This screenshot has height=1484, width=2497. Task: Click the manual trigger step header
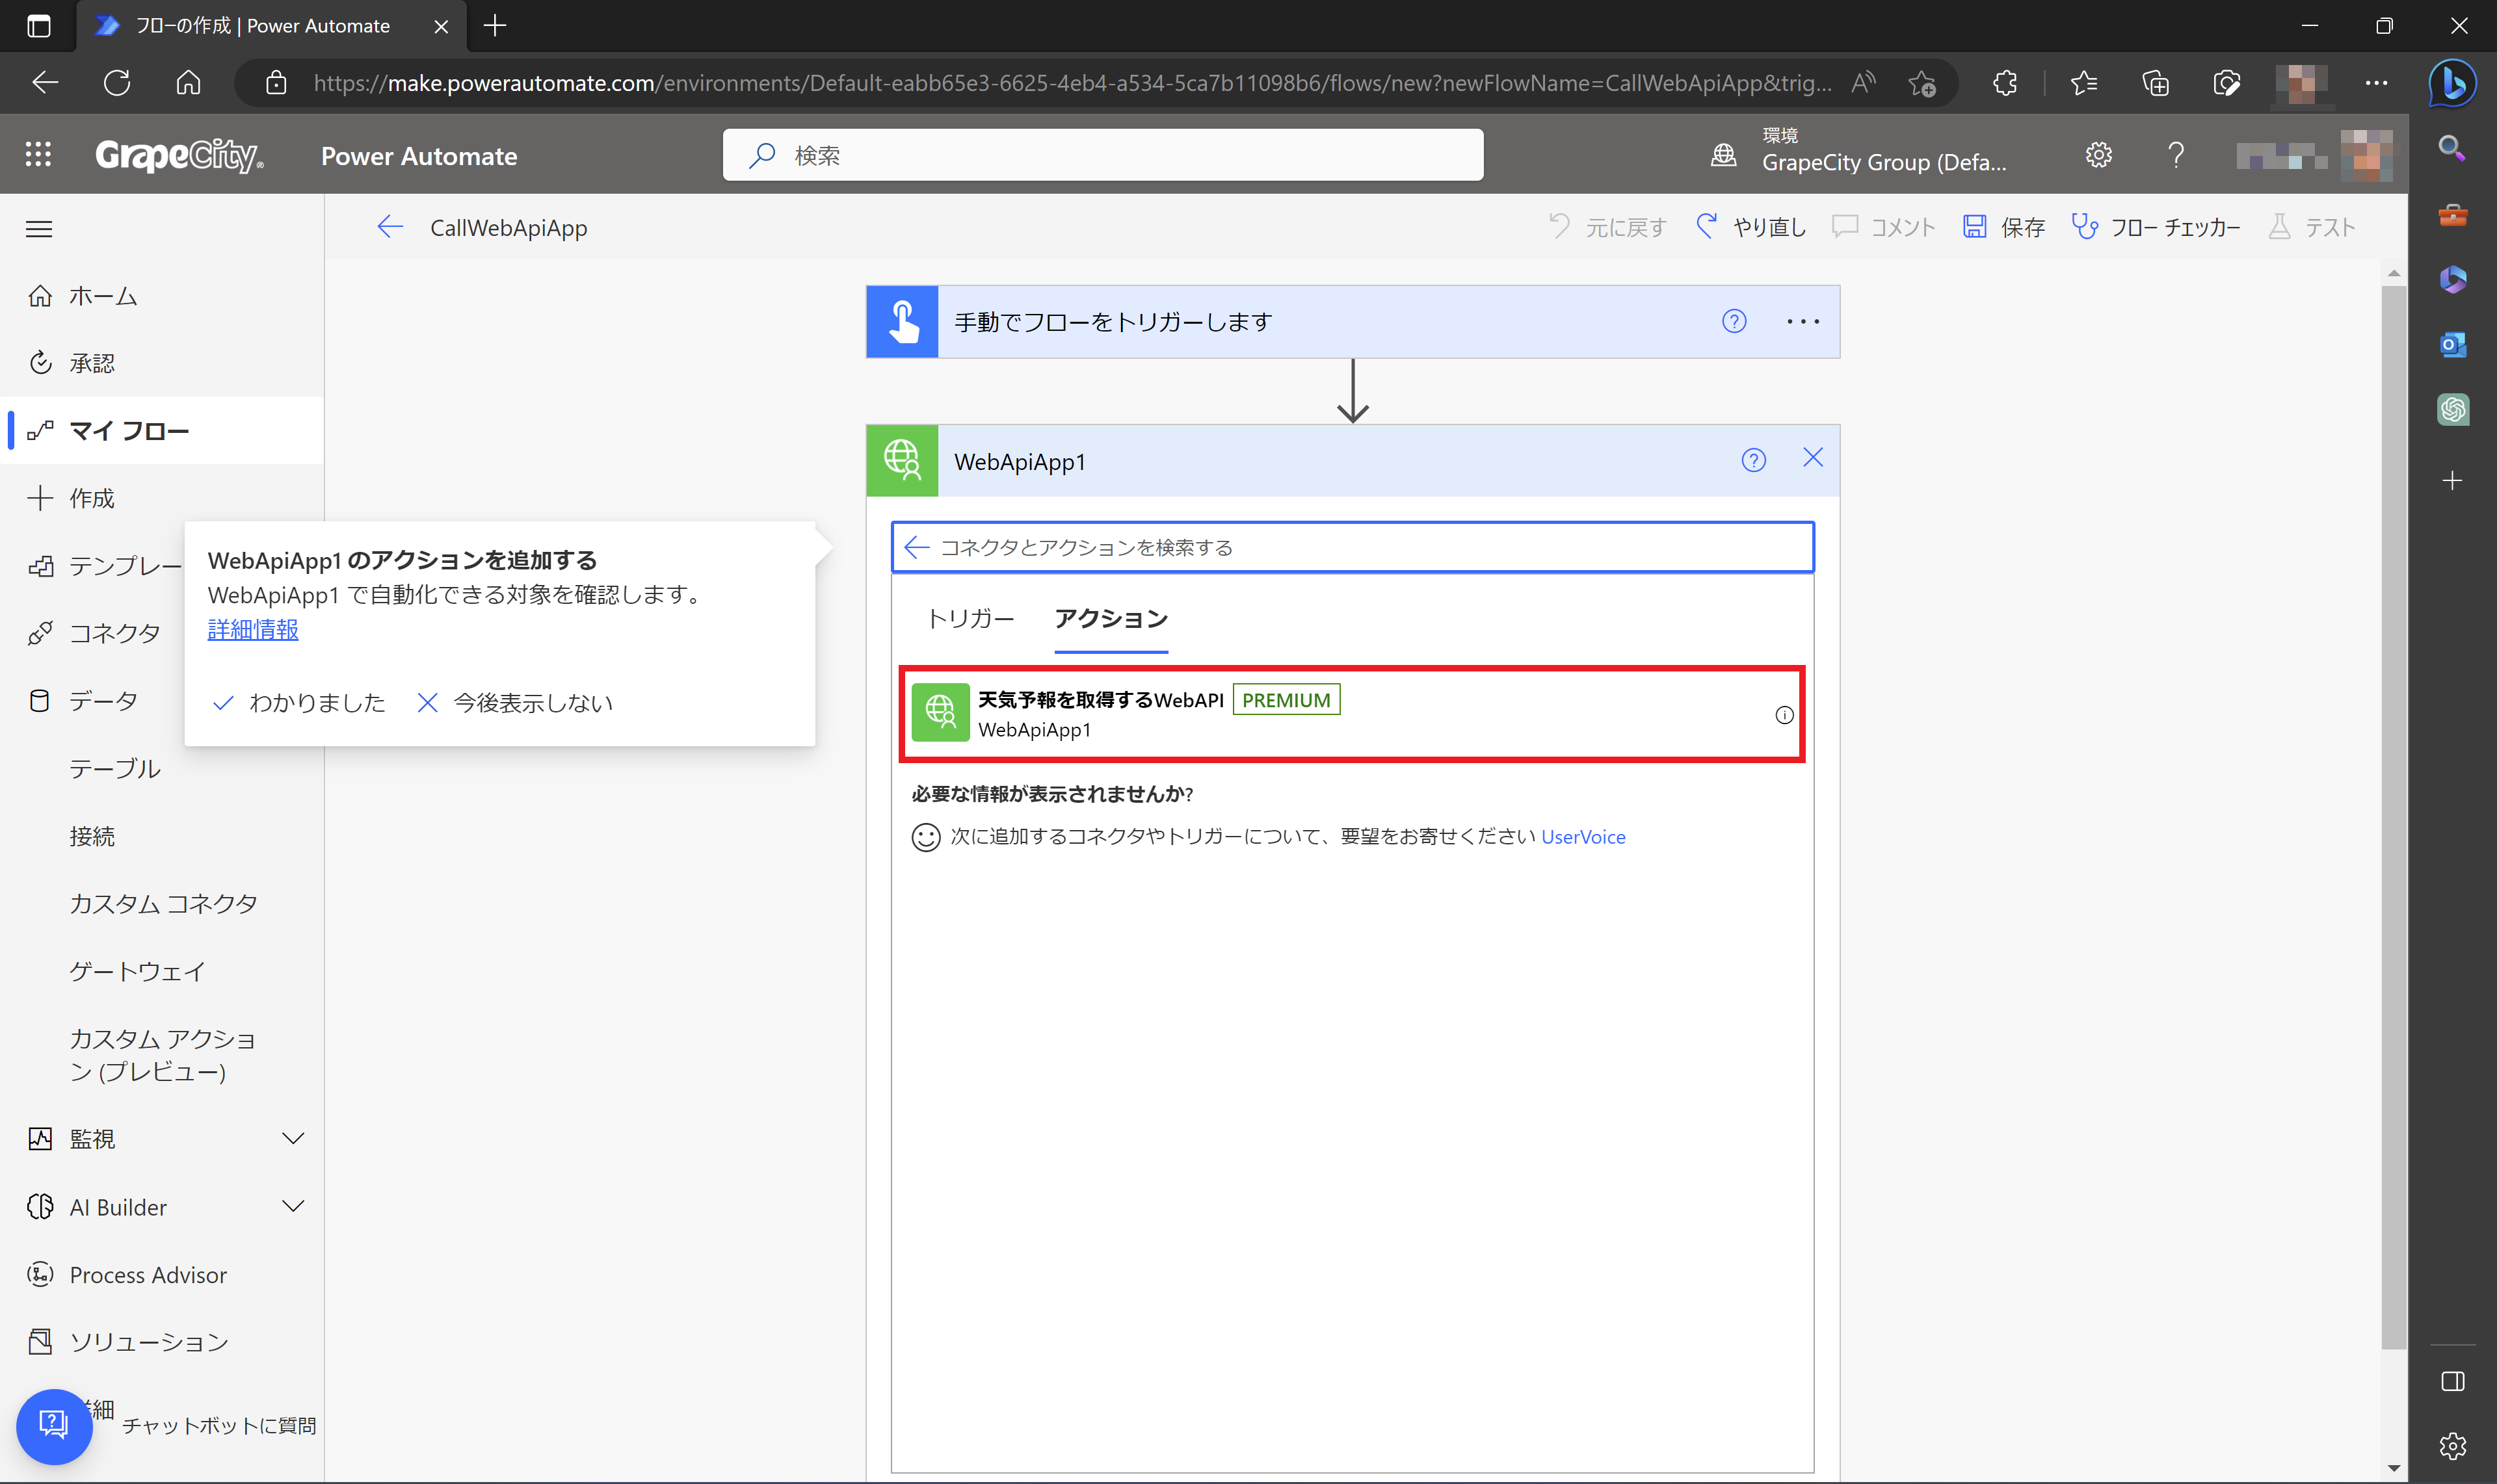(x=1351, y=321)
